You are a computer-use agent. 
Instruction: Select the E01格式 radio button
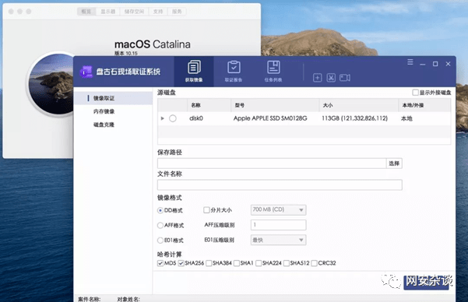pos(160,241)
